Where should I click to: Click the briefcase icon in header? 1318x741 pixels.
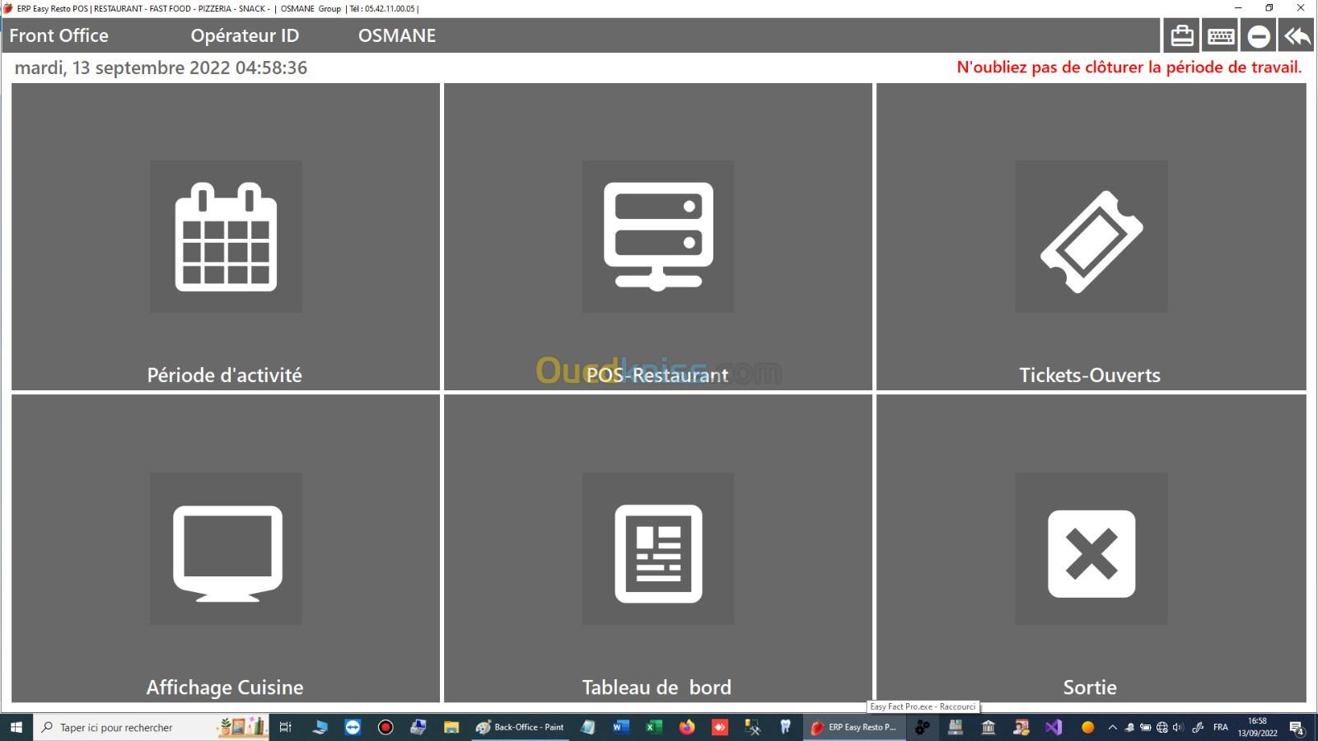1182,36
